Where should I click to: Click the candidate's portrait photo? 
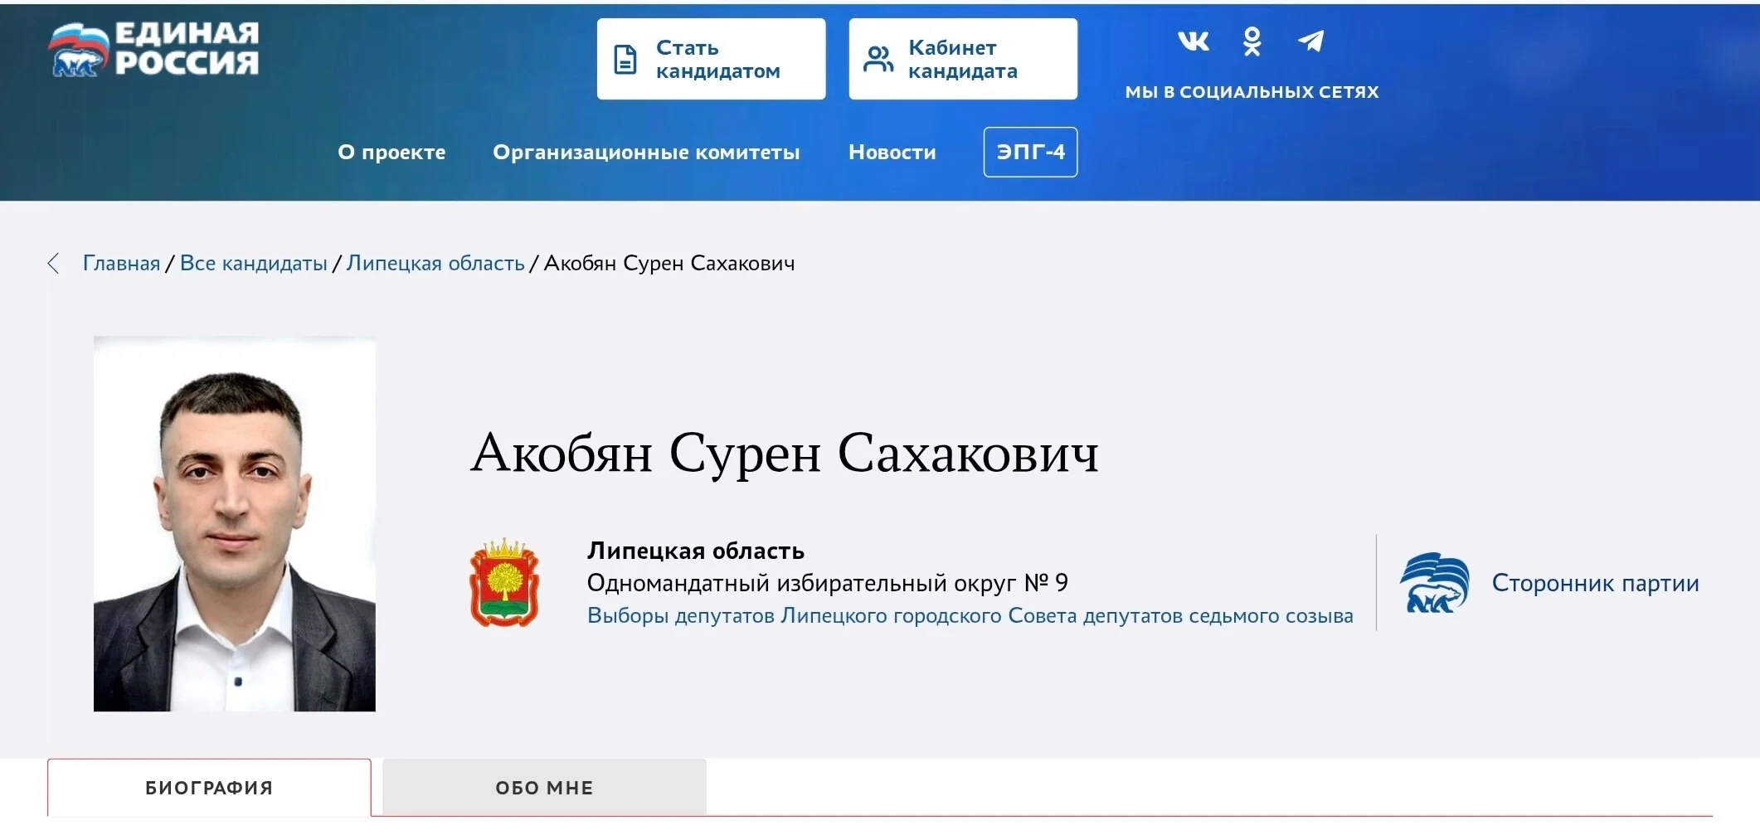point(235,524)
